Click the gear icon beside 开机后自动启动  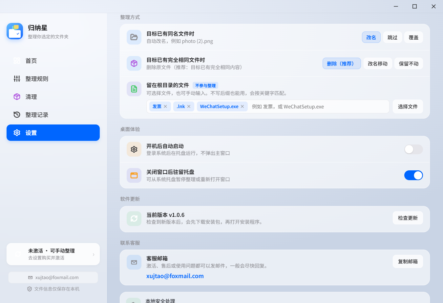click(134, 149)
